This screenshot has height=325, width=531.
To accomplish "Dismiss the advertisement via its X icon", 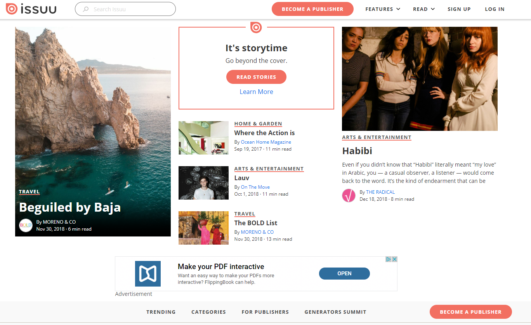I will click(x=394, y=259).
